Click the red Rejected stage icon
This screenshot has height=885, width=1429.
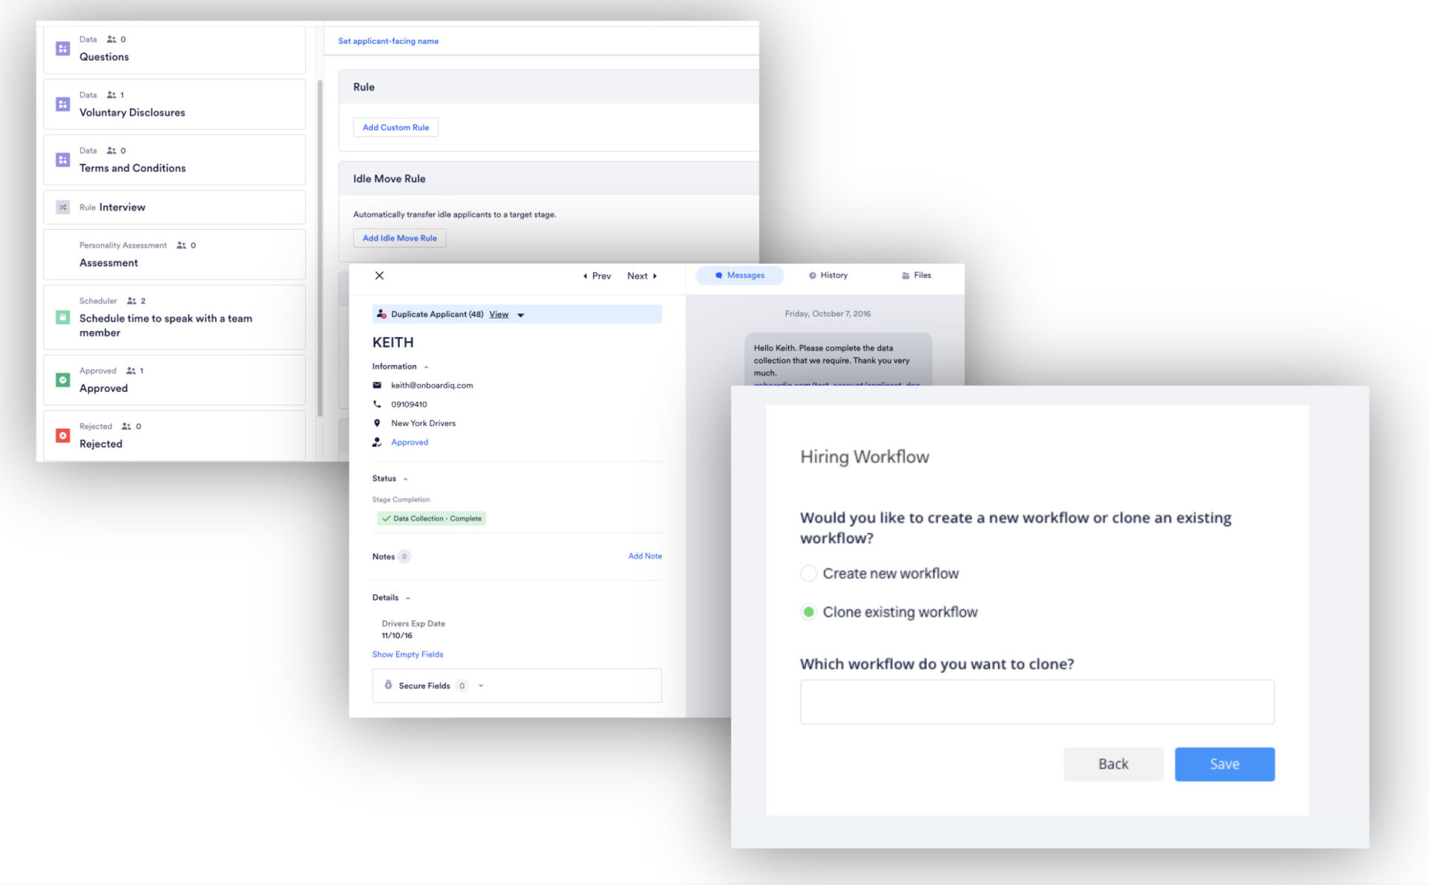tap(63, 436)
